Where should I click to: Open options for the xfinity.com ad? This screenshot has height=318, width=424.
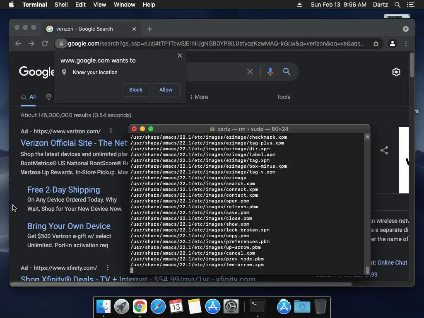click(108, 268)
